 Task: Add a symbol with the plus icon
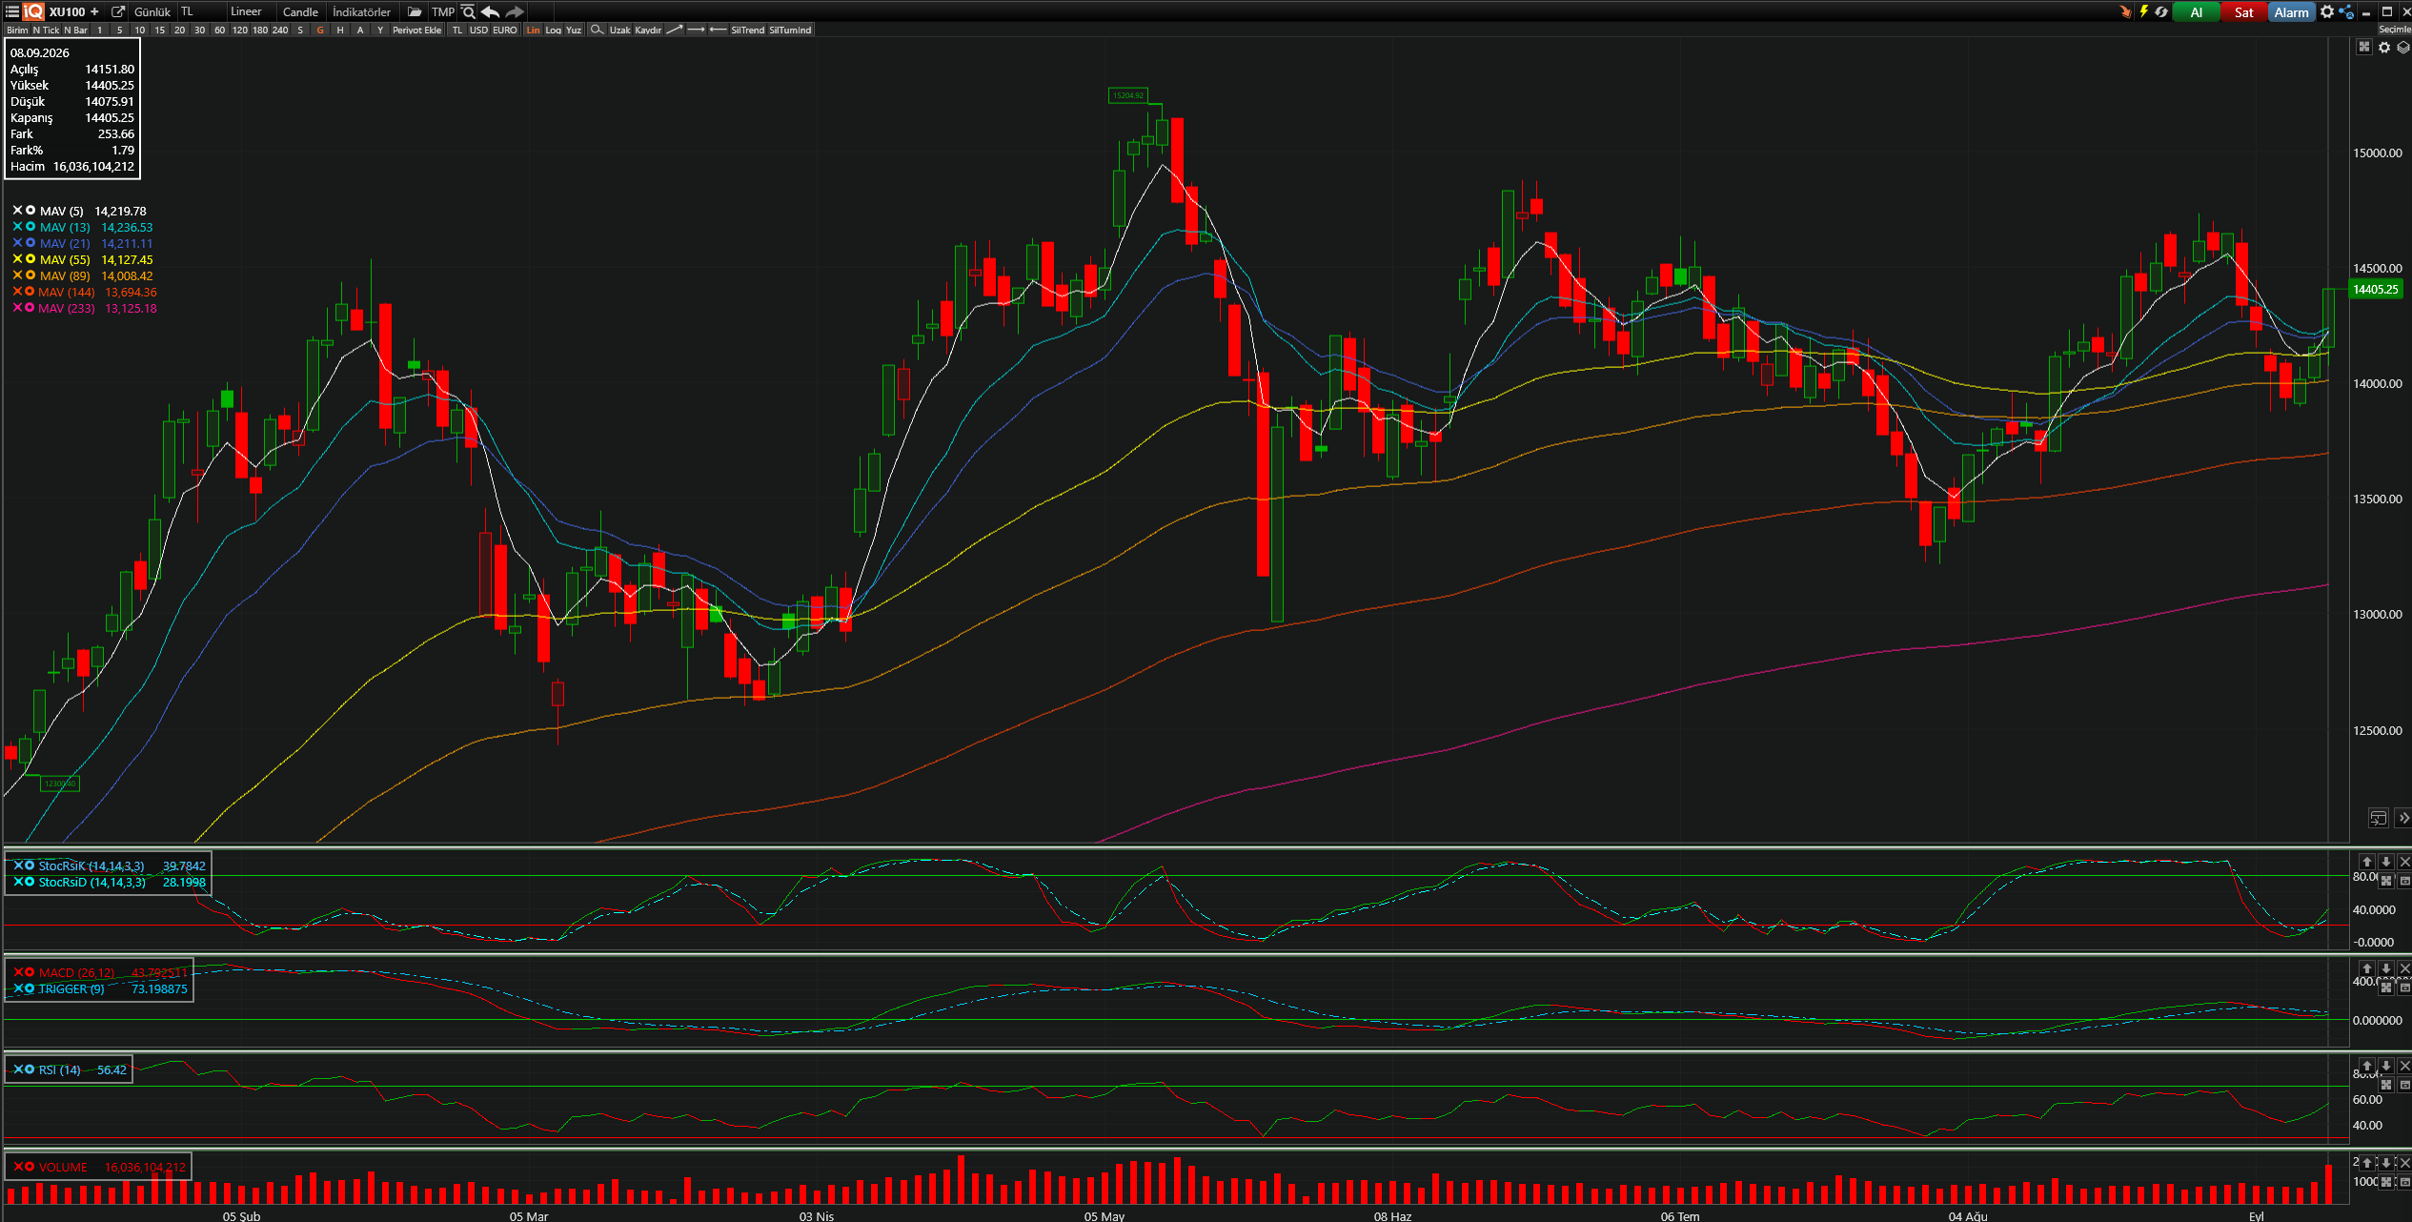pyautogui.click(x=94, y=11)
